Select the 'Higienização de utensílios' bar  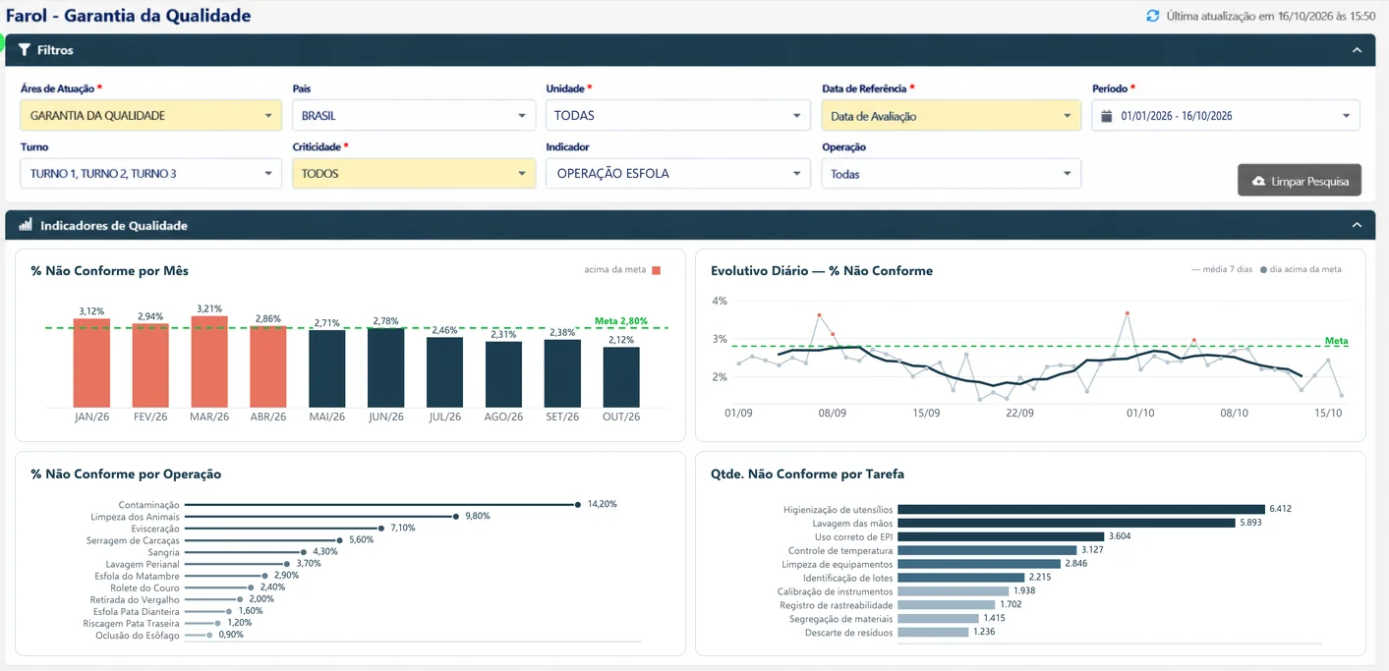coord(1080,510)
